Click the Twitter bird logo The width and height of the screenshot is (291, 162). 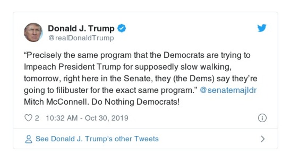pyautogui.click(x=262, y=28)
